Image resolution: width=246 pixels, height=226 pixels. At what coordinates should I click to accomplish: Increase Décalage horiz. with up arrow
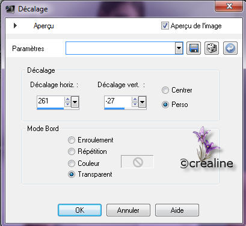67,99
